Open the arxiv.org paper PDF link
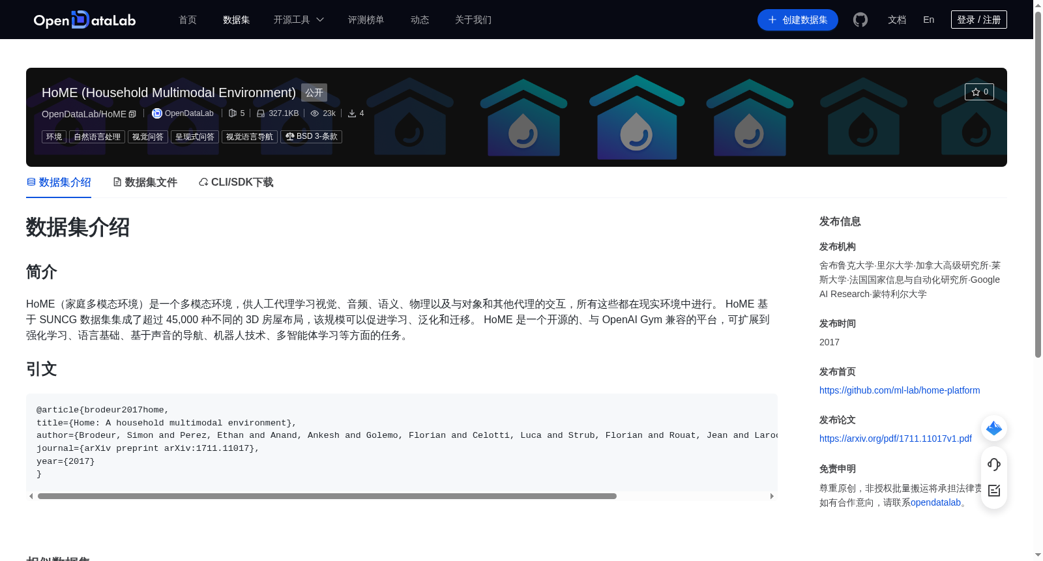Image resolution: width=1043 pixels, height=561 pixels. point(896,439)
